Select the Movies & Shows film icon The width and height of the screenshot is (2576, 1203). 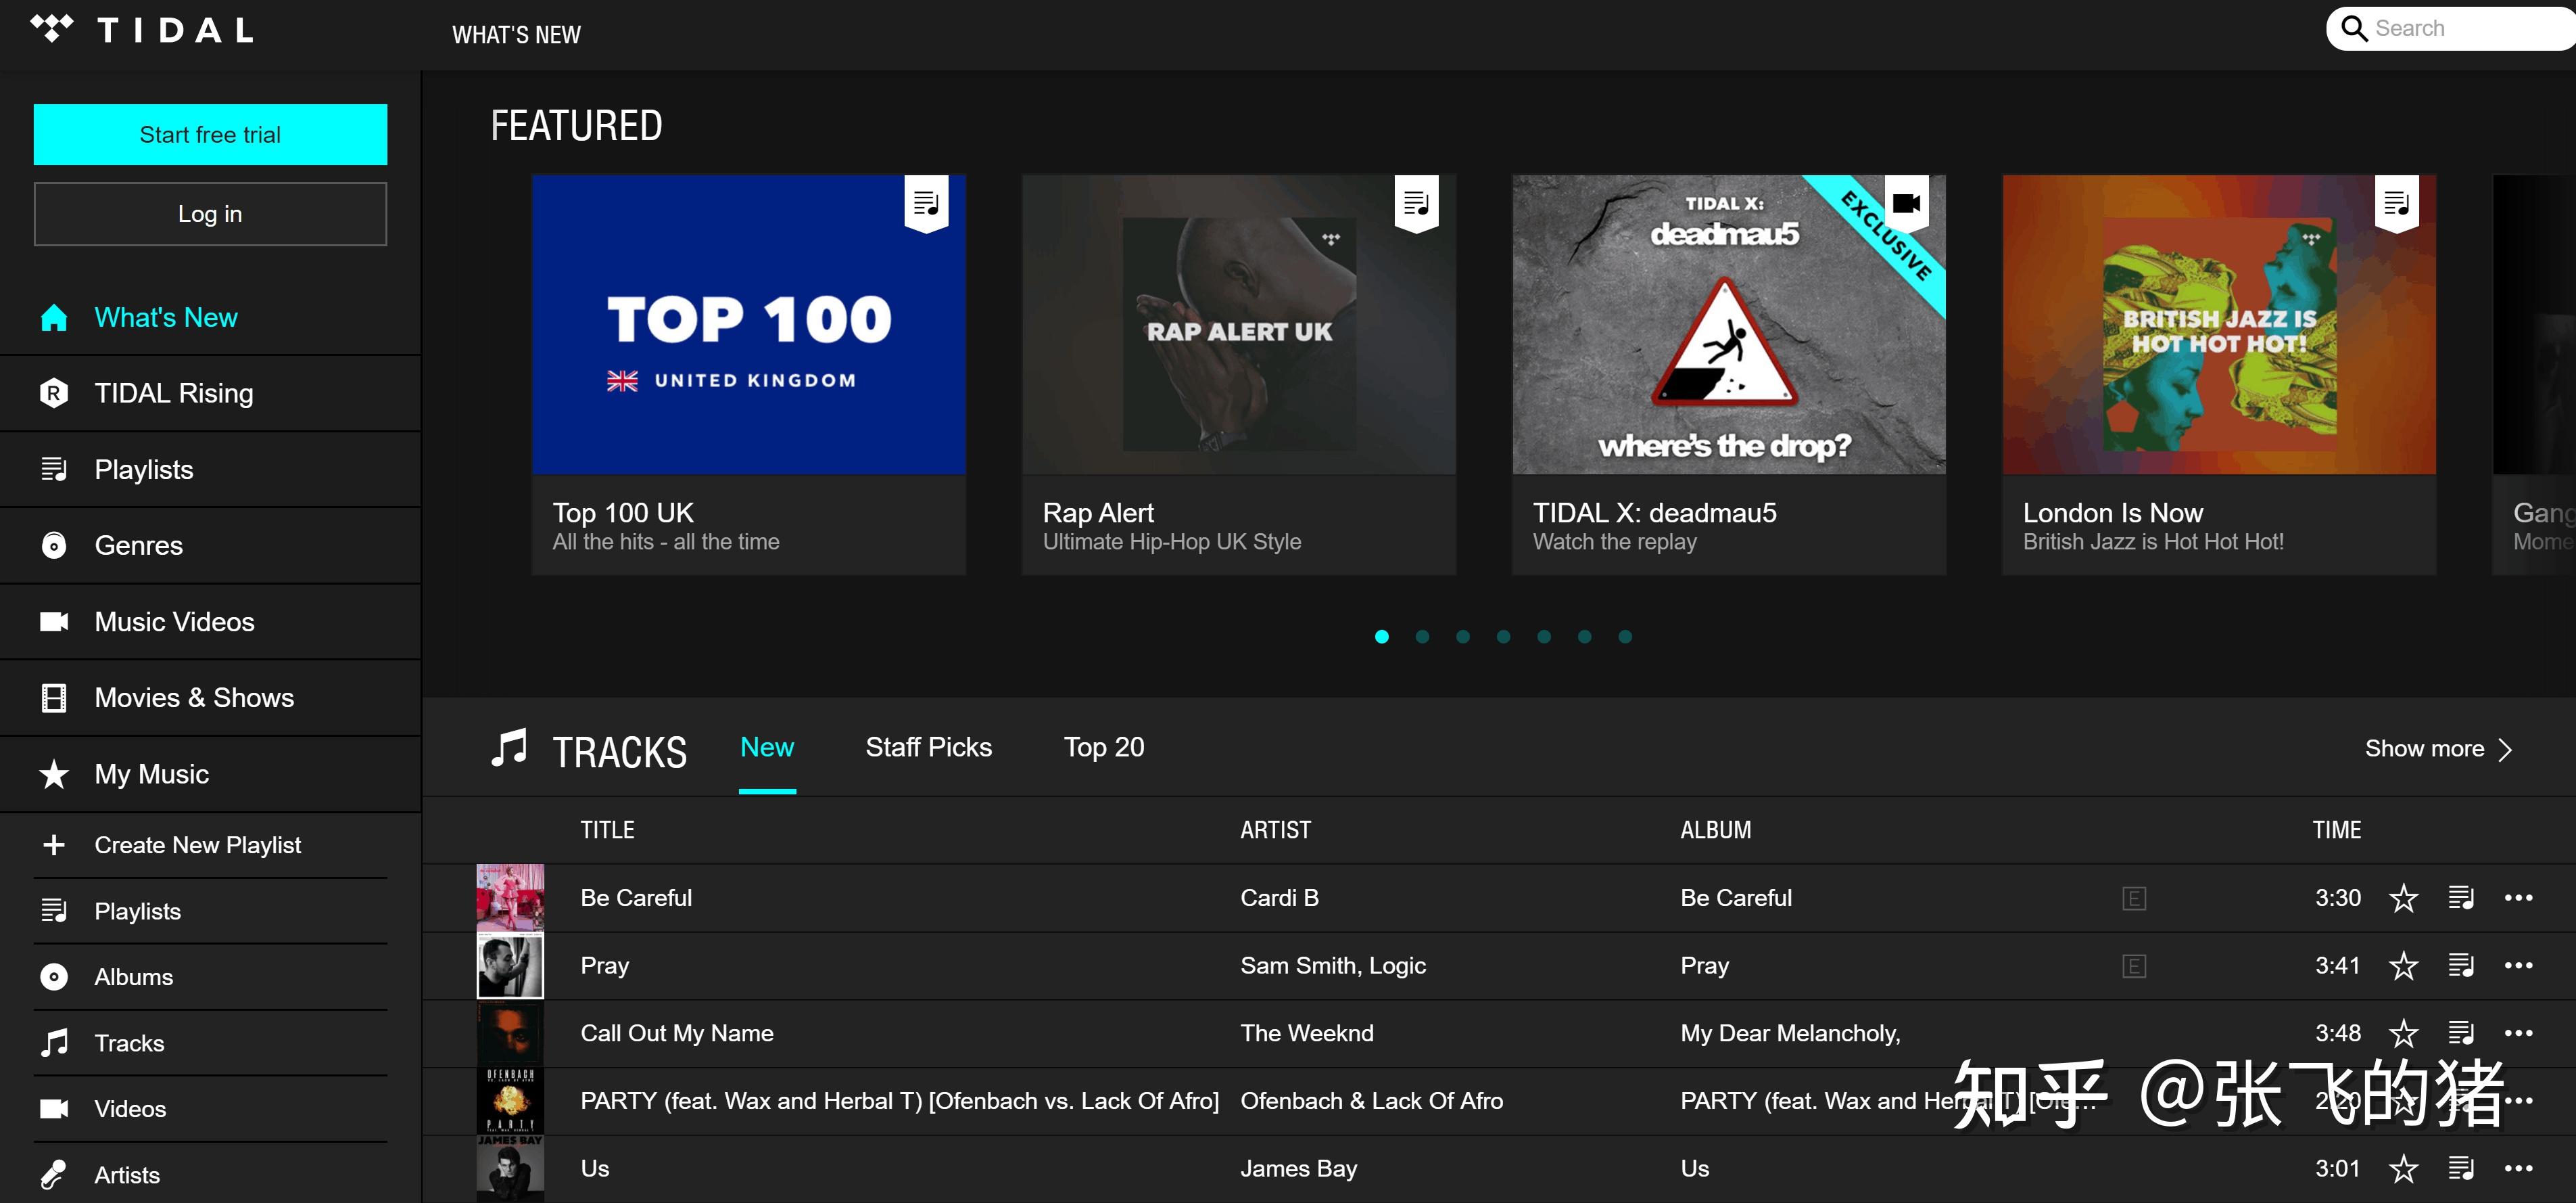(53, 697)
